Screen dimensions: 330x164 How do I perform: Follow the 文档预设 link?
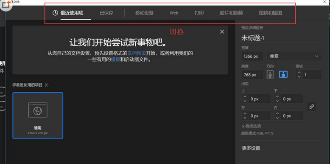pos(137,54)
